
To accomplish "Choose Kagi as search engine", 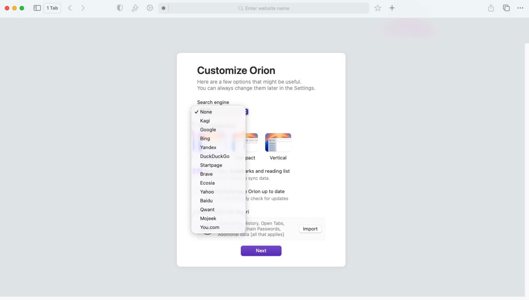I will (x=218, y=121).
